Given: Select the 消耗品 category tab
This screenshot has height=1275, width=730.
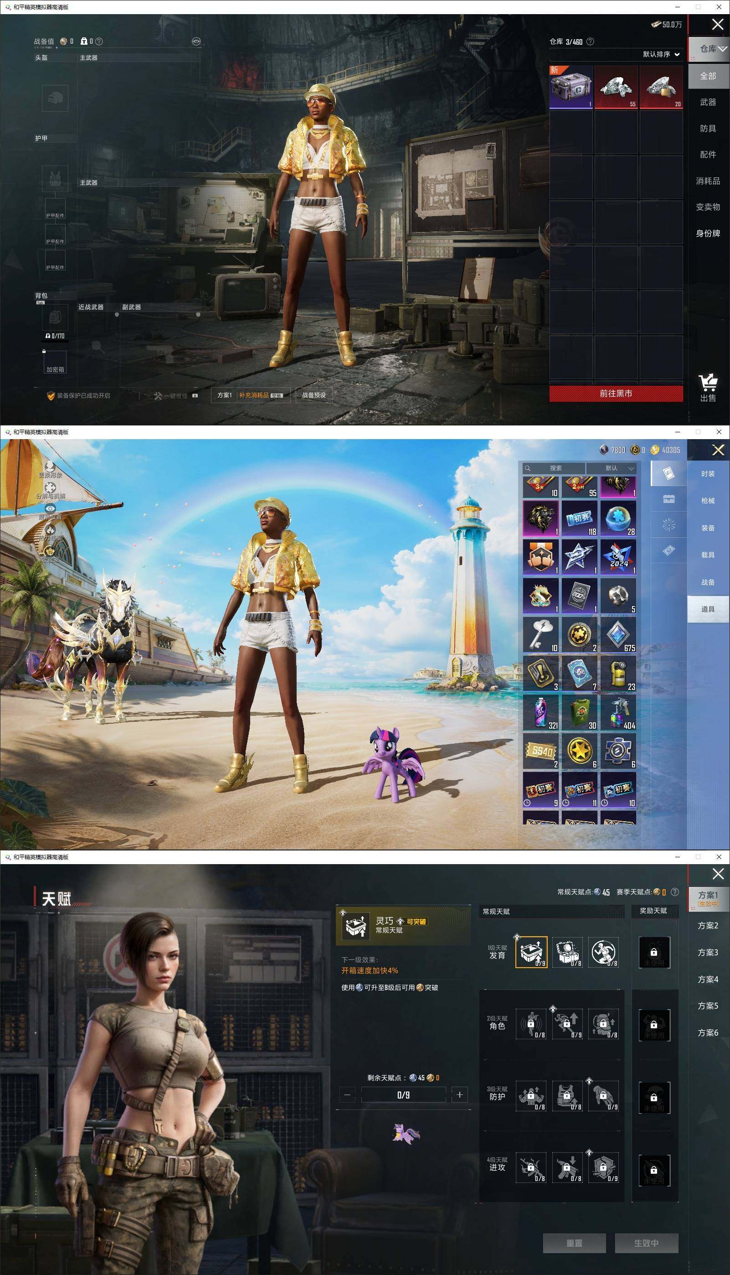Looking at the screenshot, I should pyautogui.click(x=708, y=181).
